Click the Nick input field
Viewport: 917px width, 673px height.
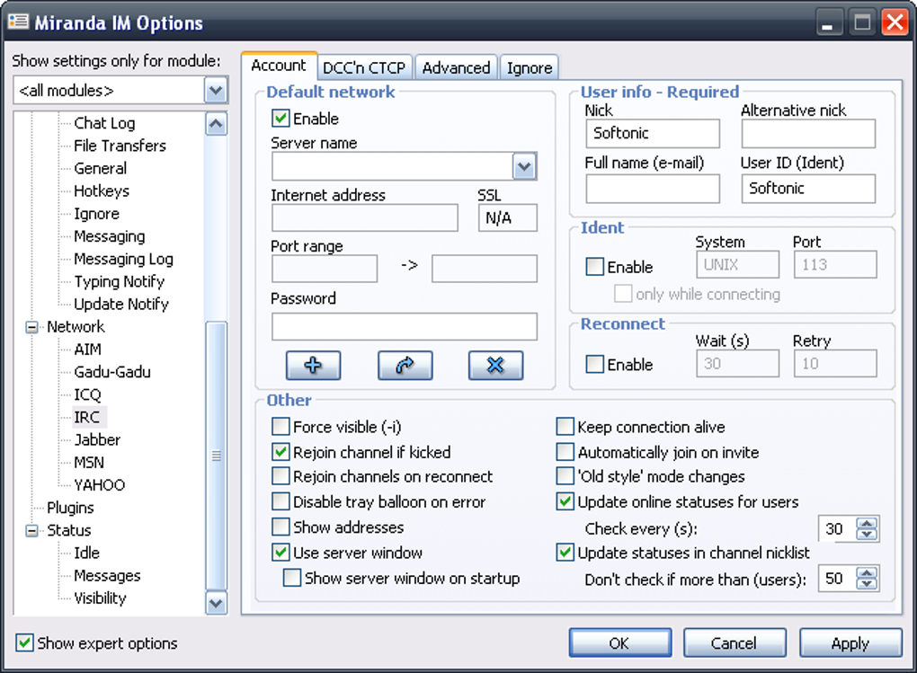653,133
